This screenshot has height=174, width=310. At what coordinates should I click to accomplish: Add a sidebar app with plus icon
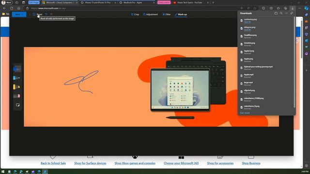(307, 70)
